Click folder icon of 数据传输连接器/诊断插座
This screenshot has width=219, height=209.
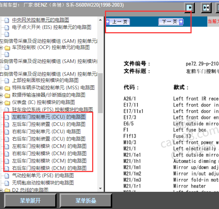coord(7,96)
